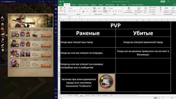Toggle Underline formatting in Excel
Viewport: 176px width, 99px height.
pos(75,11)
